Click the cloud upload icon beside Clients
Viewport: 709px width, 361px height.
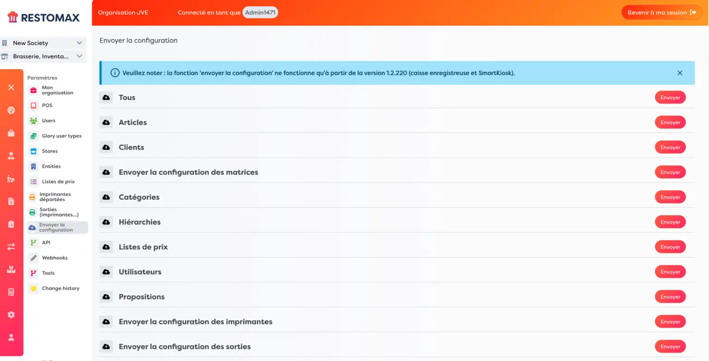point(106,147)
